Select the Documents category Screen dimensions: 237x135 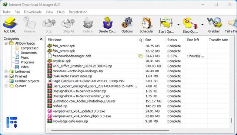pos(29,53)
